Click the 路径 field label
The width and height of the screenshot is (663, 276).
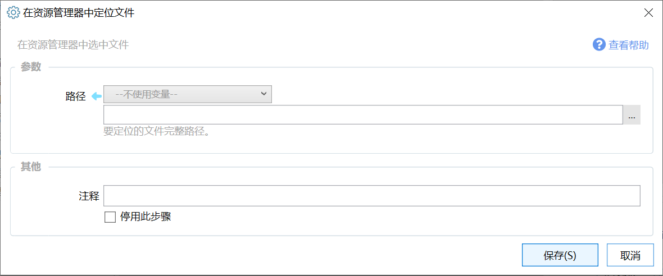[x=75, y=96]
